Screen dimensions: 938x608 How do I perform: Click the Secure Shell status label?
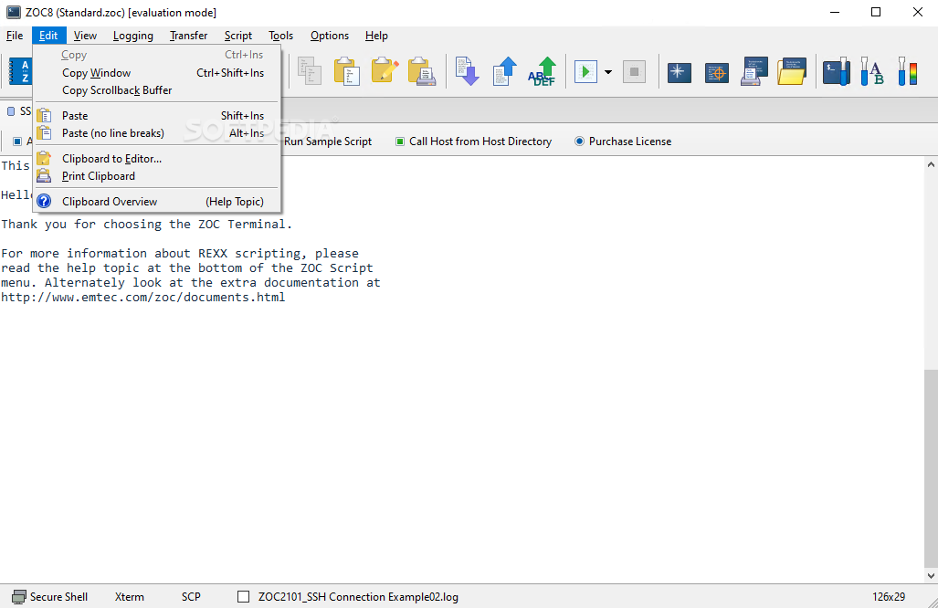[58, 597]
